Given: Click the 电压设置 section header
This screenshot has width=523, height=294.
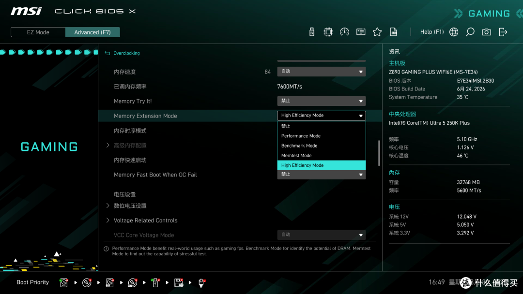Looking at the screenshot, I should click(x=124, y=194).
